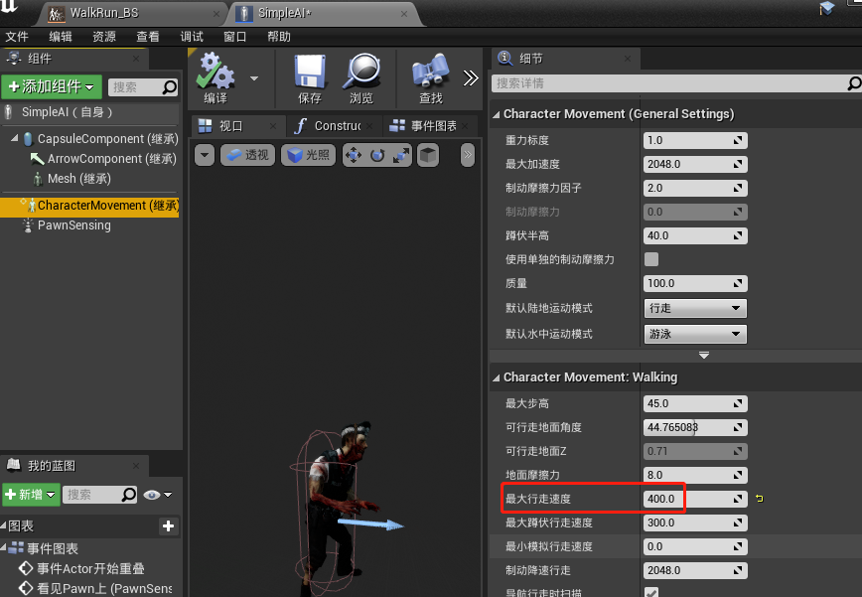Open the Help menu

coord(279,37)
